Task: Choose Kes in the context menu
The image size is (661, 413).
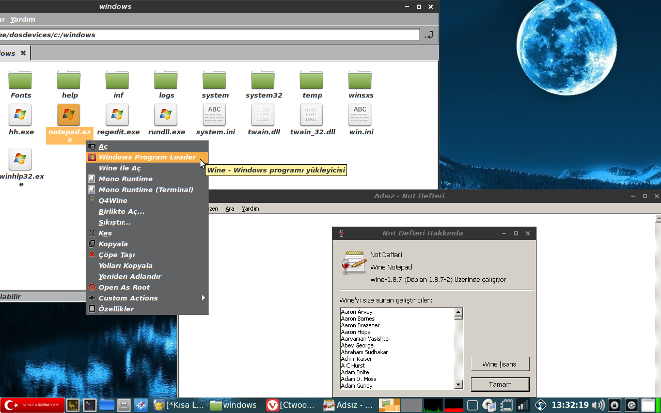Action: point(147,233)
